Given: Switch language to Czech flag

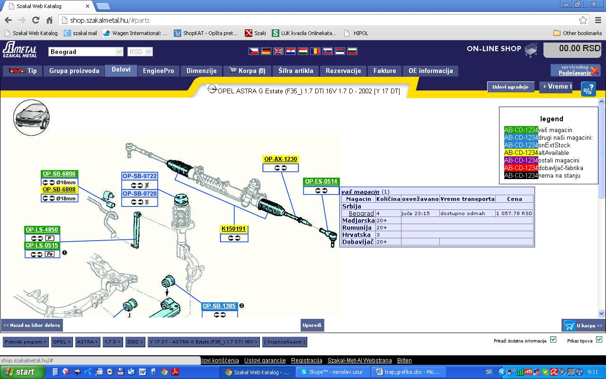Looking at the screenshot, I should 254,51.
